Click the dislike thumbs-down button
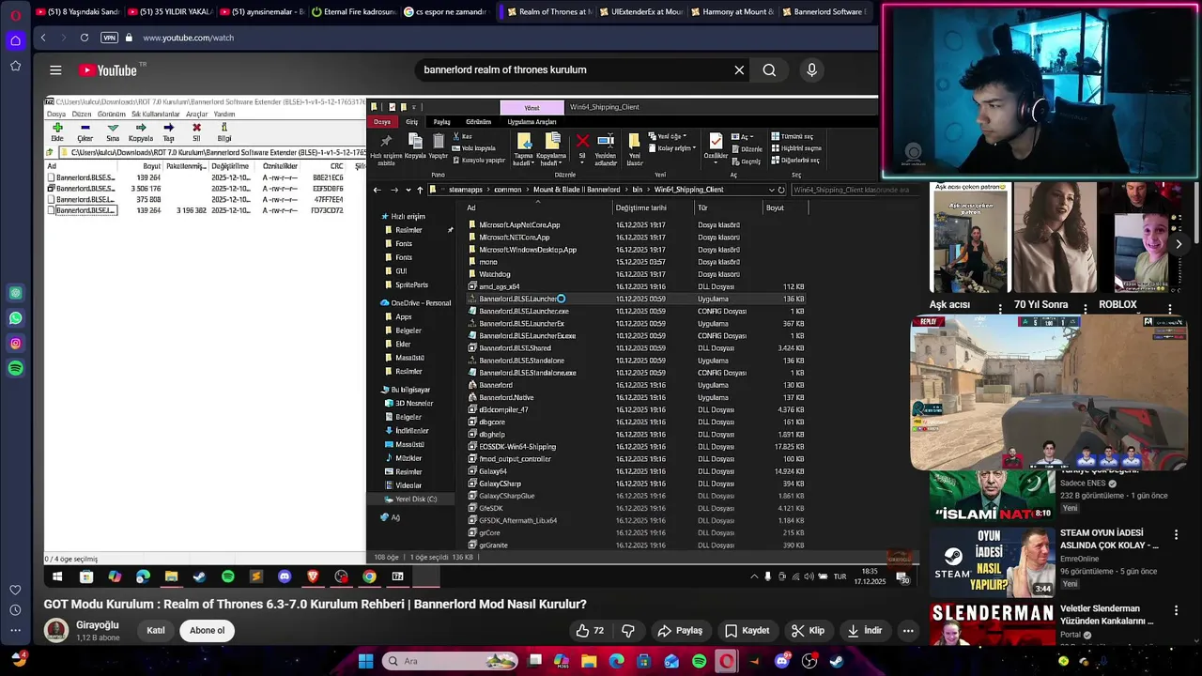Image resolution: width=1202 pixels, height=676 pixels. point(628,631)
